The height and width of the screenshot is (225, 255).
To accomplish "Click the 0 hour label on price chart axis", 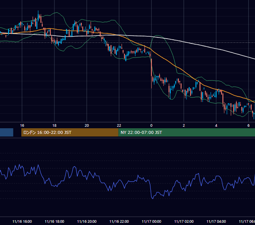I will point(151,126).
